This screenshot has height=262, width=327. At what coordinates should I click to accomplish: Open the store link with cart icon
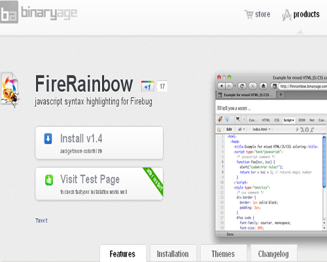[x=257, y=14]
